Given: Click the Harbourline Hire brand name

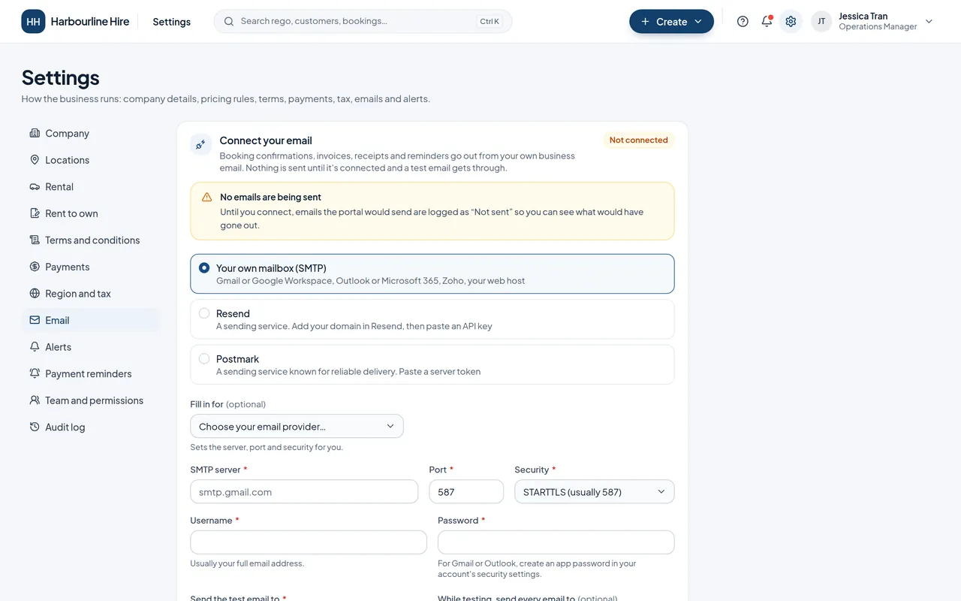Looking at the screenshot, I should point(90,22).
